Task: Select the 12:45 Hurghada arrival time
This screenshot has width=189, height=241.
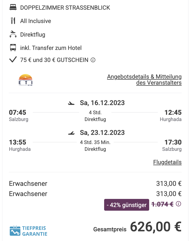Action: click(x=173, y=112)
